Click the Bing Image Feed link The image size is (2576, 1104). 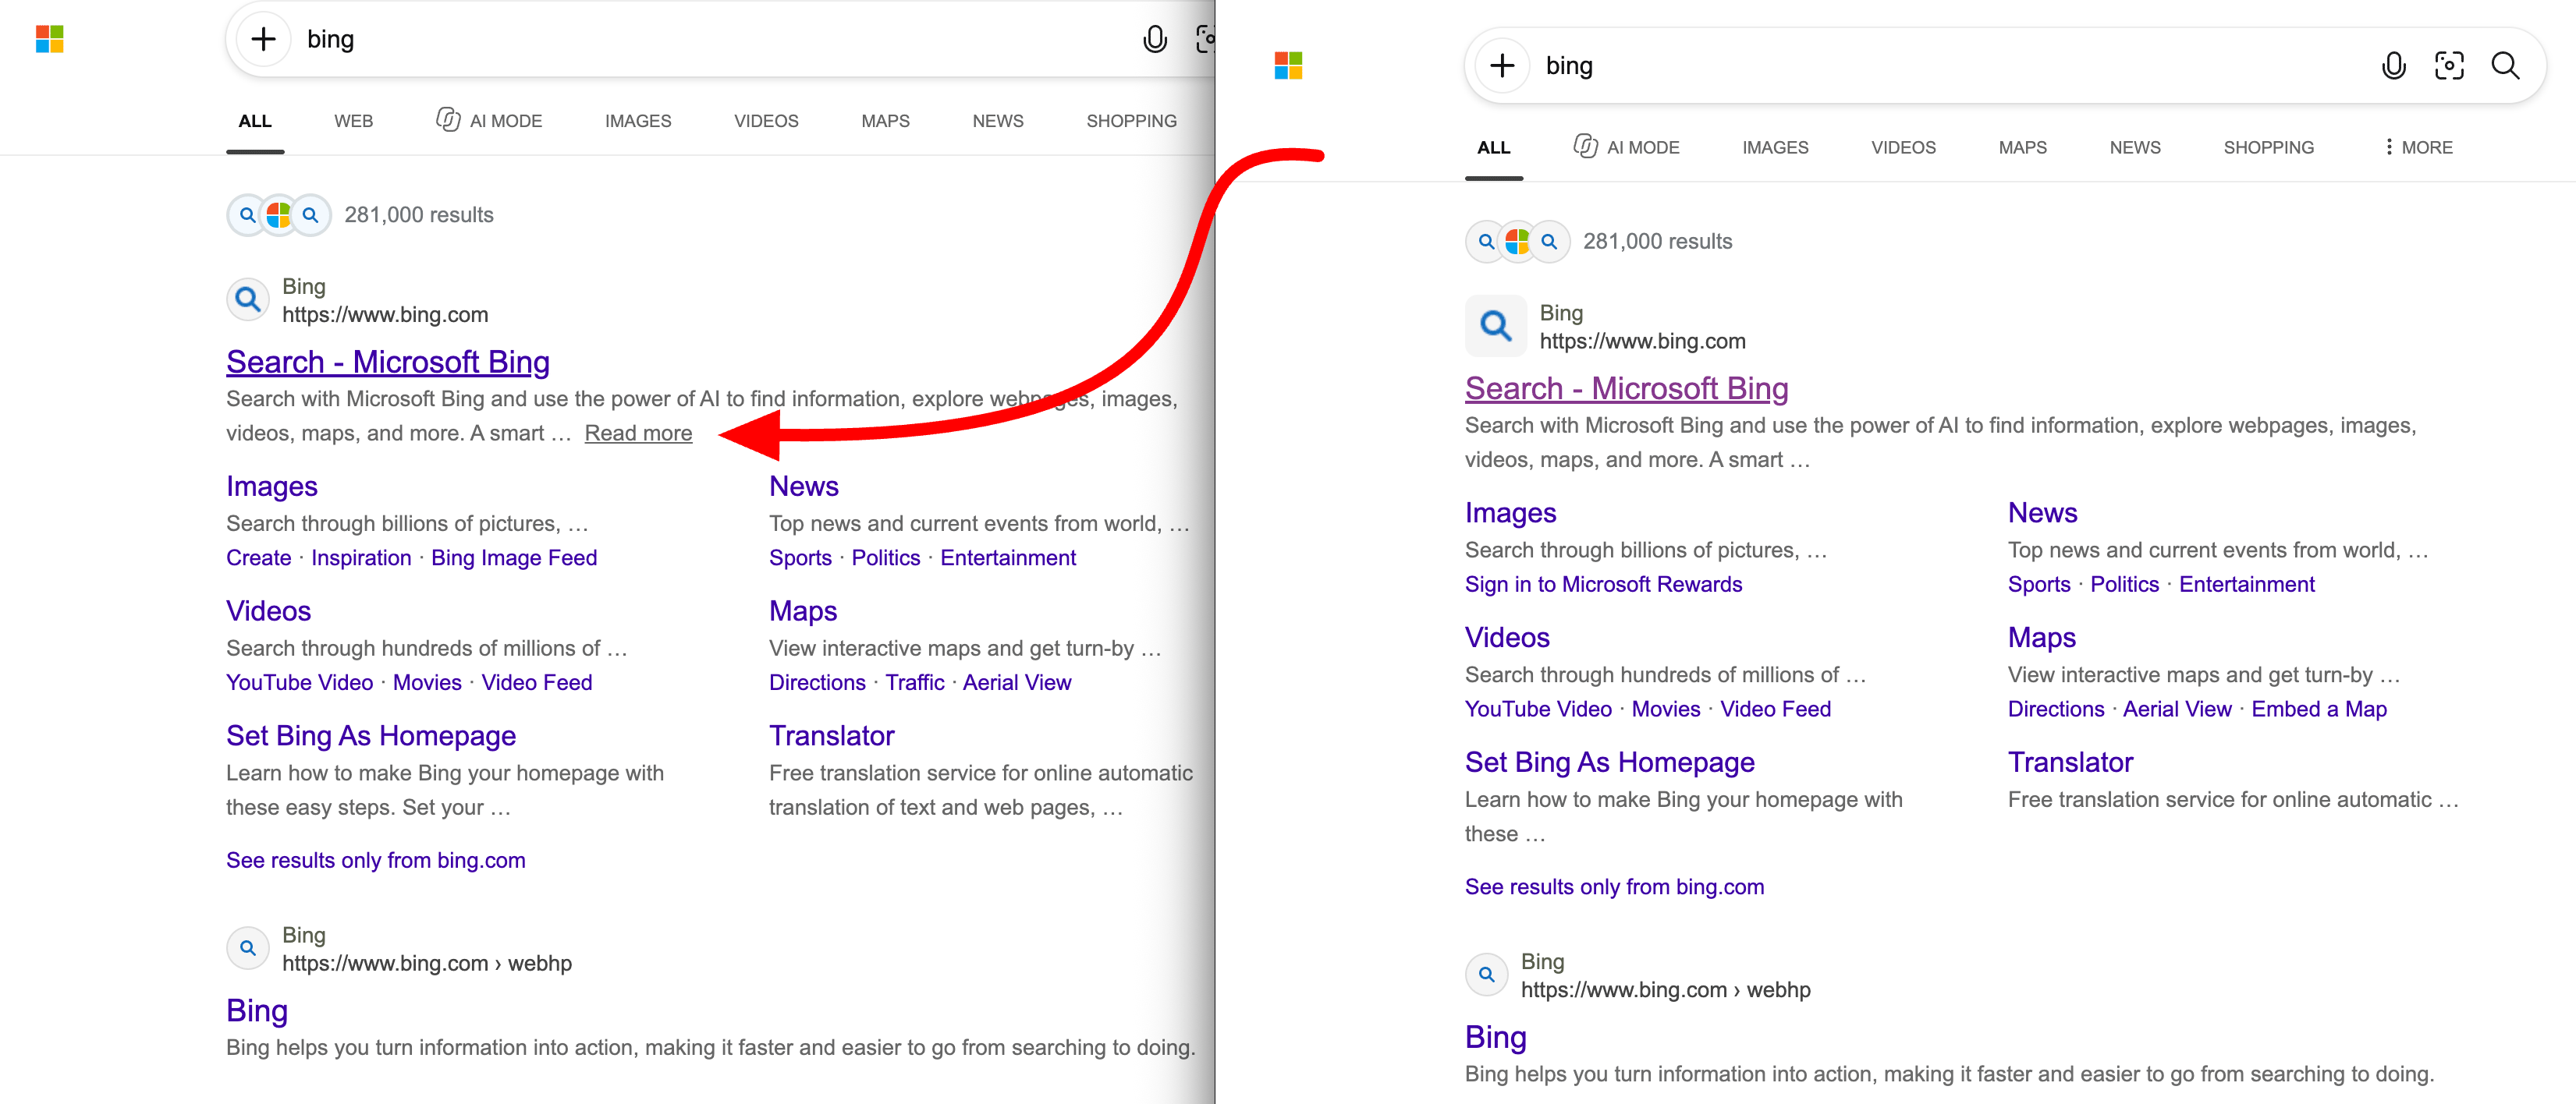[x=514, y=557]
